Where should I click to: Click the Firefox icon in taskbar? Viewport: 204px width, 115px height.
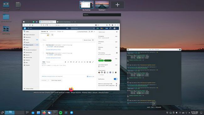pyautogui.click(x=44, y=112)
